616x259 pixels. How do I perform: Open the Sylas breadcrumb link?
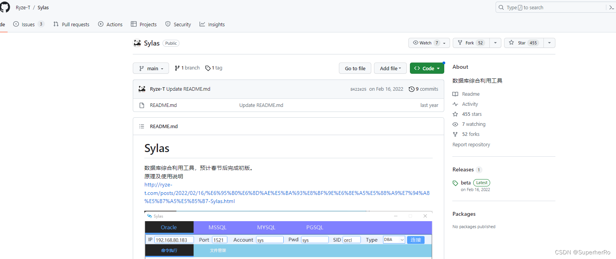tap(43, 7)
